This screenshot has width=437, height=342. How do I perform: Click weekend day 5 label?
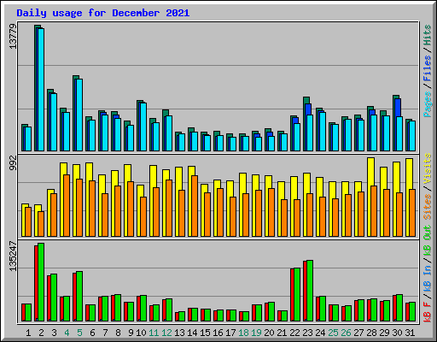[x=79, y=333]
